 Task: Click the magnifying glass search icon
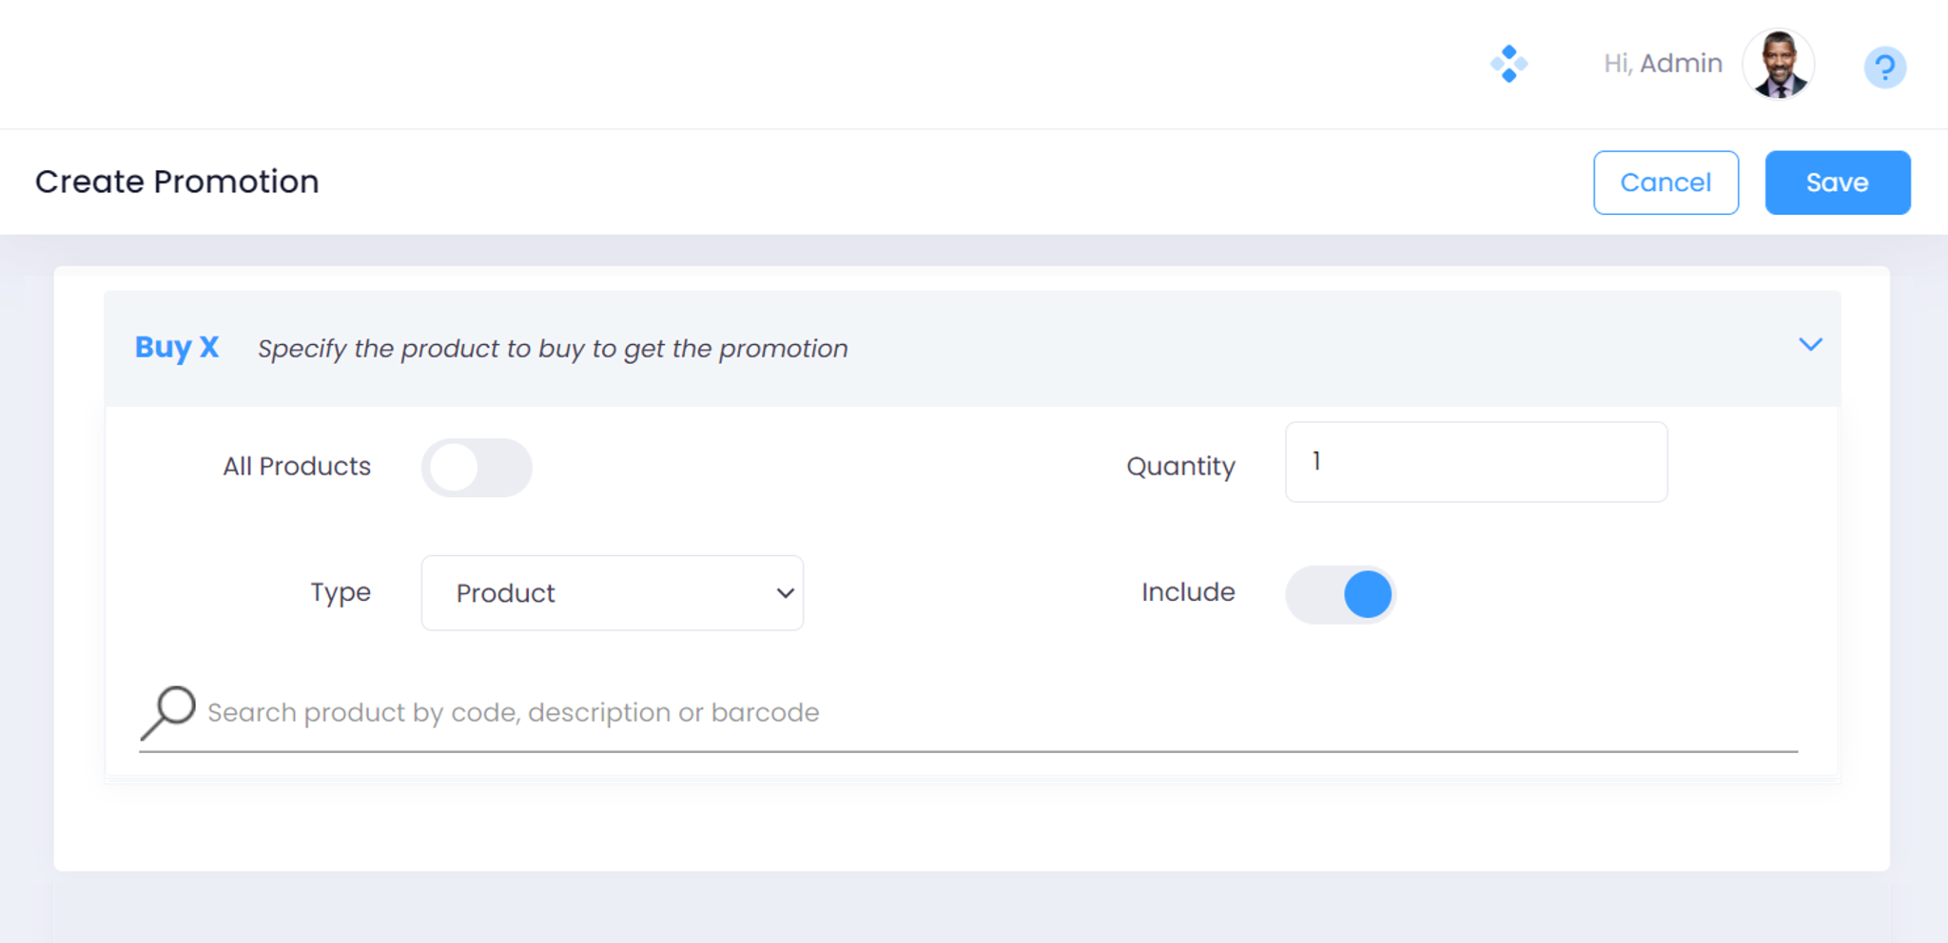tap(168, 712)
